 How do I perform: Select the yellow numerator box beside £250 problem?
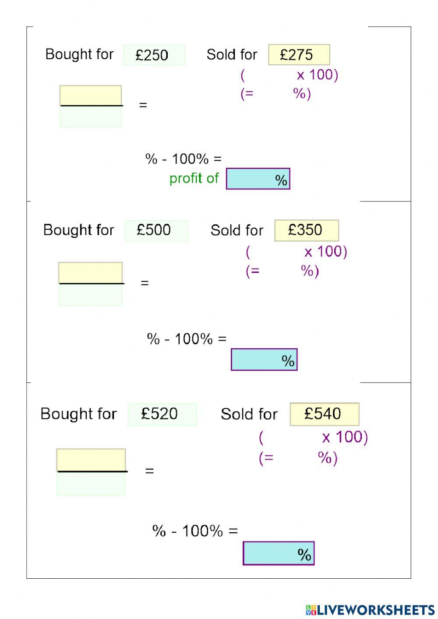click(91, 95)
